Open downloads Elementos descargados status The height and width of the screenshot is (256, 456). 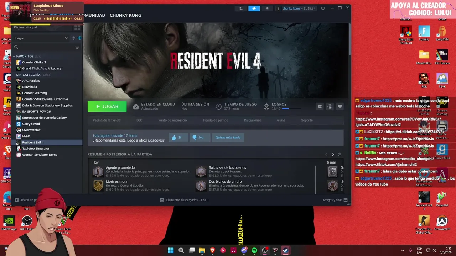(184, 200)
